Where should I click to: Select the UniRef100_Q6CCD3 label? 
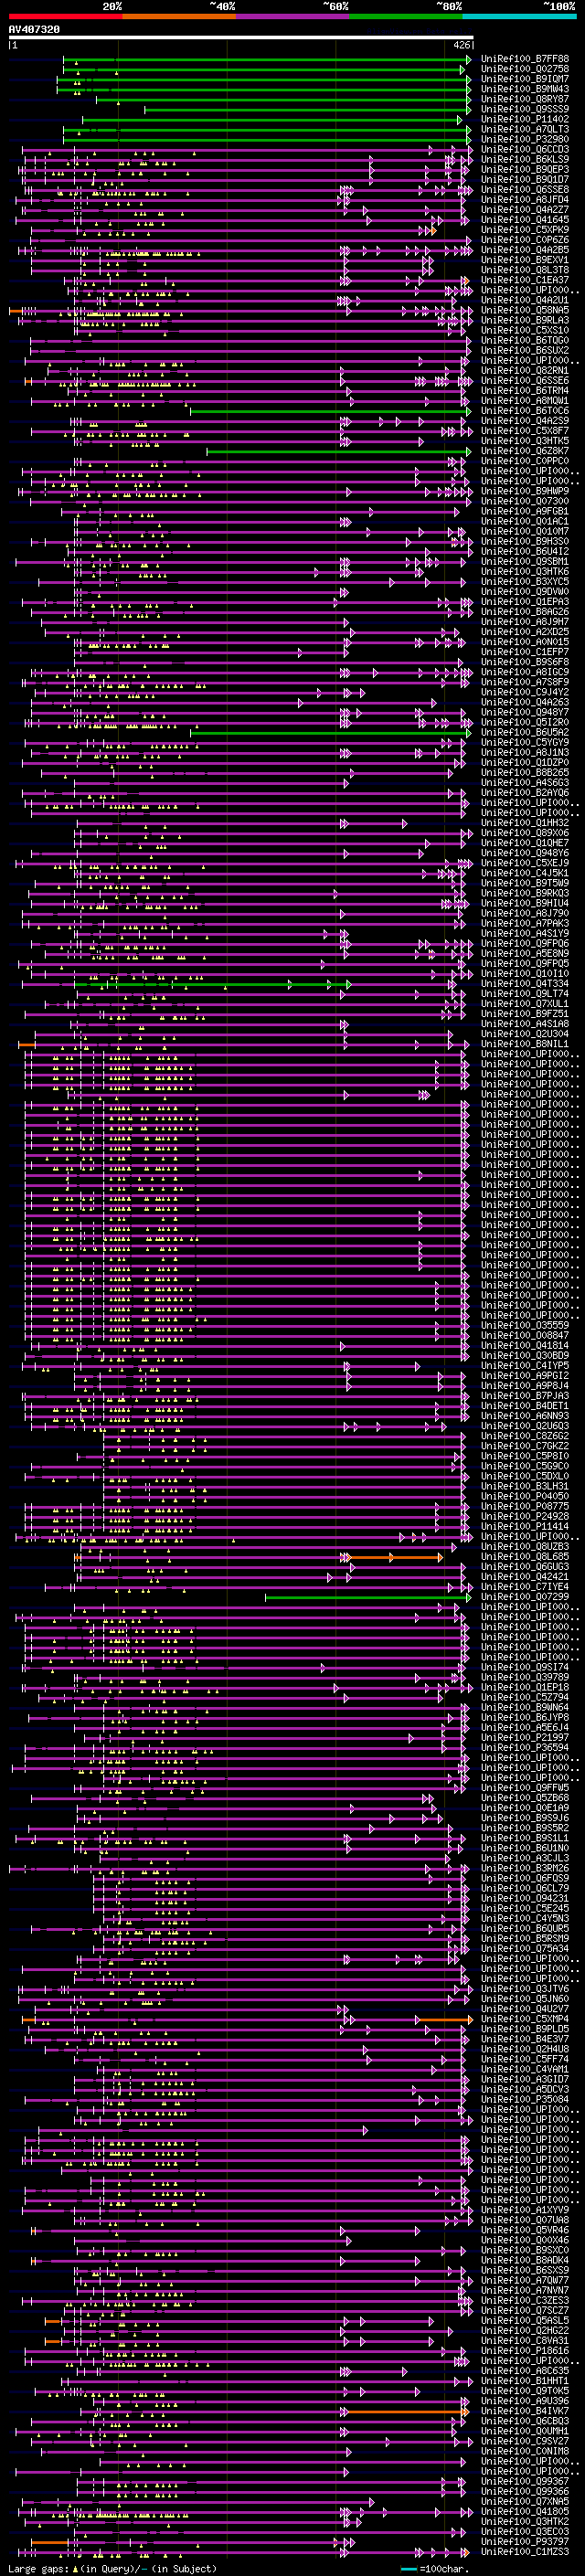pos(525,149)
